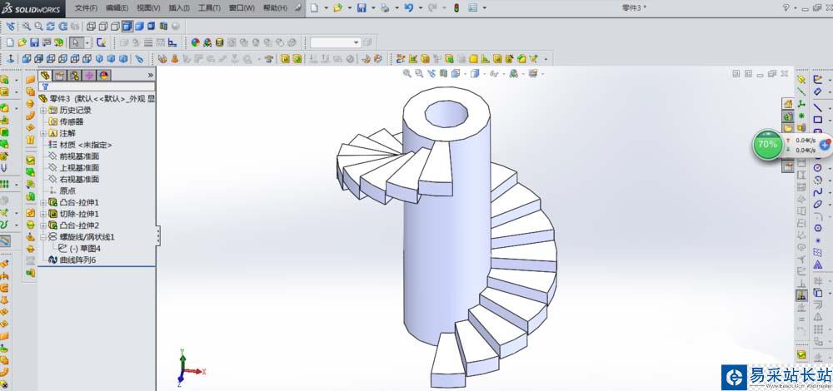Open the empty combo box in third toolbar row
The width and height of the screenshot is (833, 391).
335,42
